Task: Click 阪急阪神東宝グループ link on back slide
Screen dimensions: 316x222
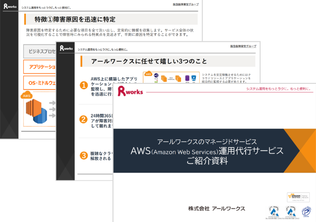Action: pos(186,4)
